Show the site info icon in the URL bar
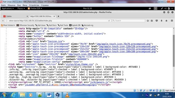The width and height of the screenshot is (175, 98). point(7,21)
